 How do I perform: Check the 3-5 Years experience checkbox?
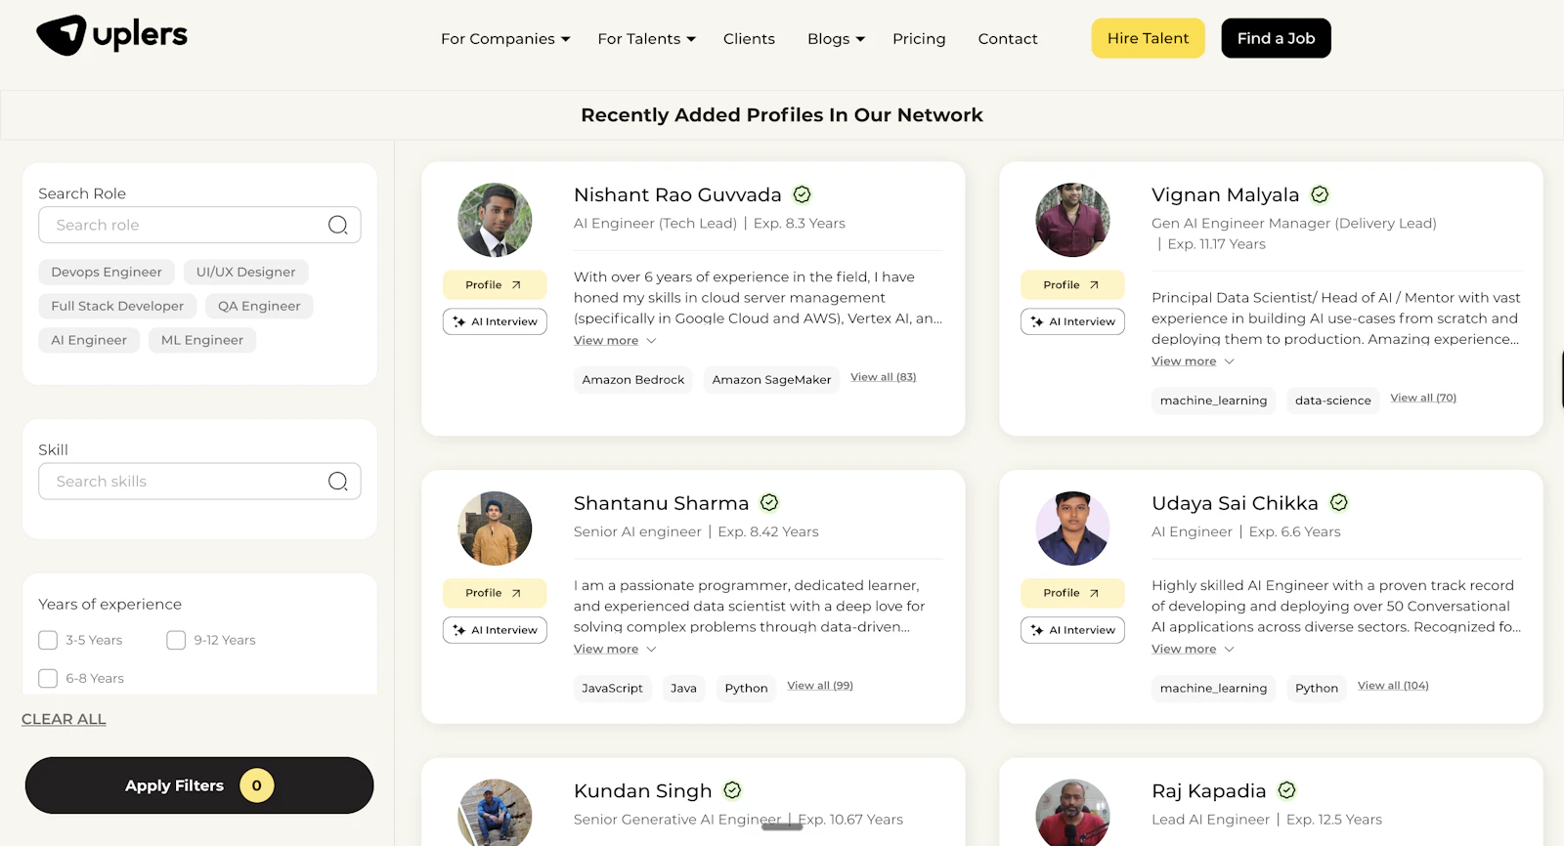(x=48, y=640)
